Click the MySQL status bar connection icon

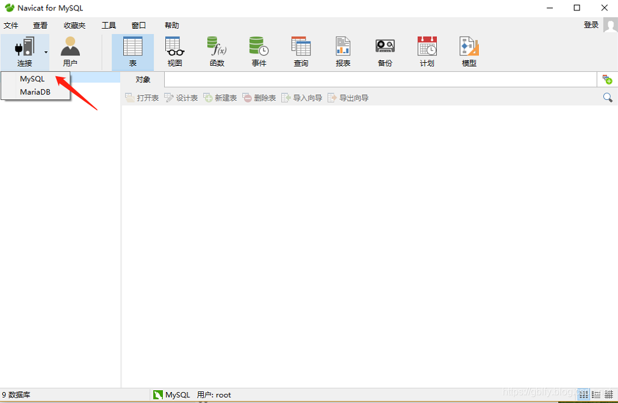(158, 394)
